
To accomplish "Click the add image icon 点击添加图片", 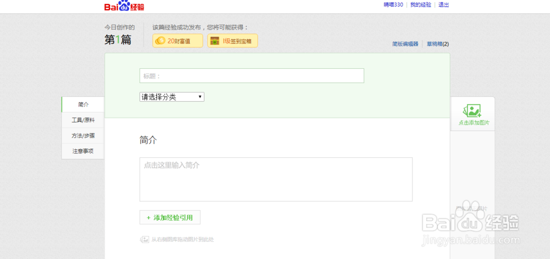I will (x=472, y=114).
